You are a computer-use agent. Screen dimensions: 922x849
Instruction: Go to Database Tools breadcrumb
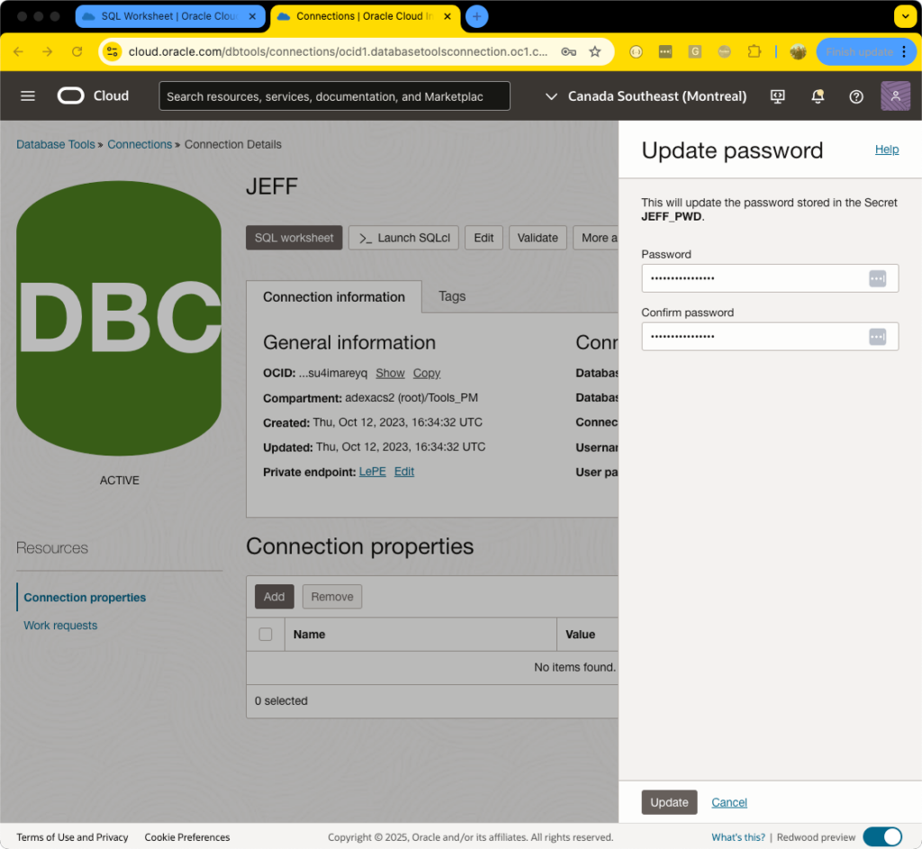coord(55,144)
